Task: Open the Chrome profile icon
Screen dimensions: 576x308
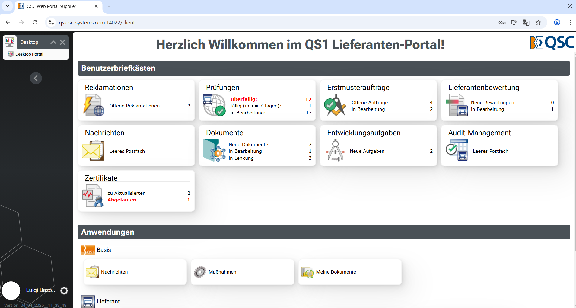Action: 557,22
